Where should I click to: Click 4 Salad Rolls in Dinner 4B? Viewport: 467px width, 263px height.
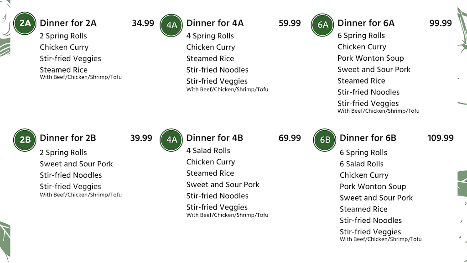point(208,151)
